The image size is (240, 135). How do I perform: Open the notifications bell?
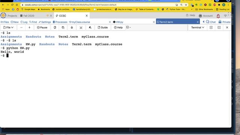[x=218, y=16]
